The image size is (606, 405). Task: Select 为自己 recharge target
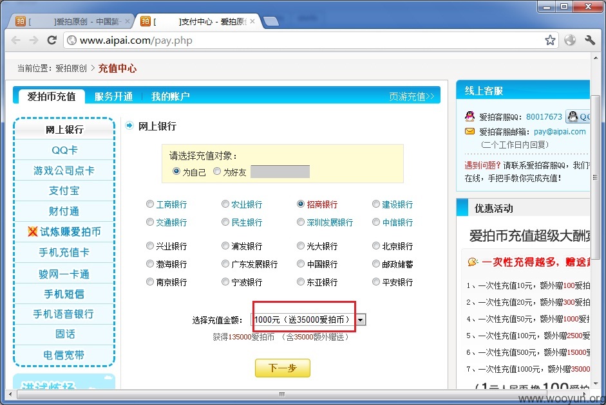[x=176, y=171]
